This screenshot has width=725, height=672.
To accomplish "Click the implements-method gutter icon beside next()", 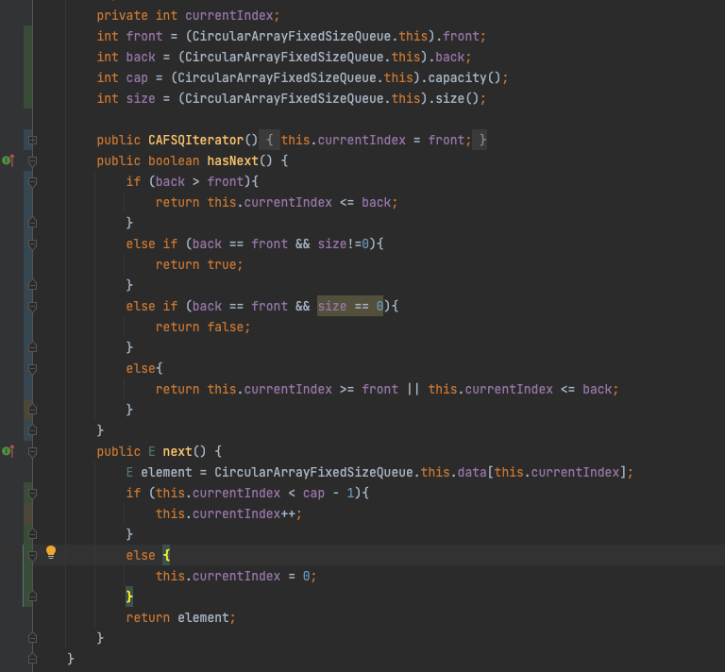I will tap(8, 451).
